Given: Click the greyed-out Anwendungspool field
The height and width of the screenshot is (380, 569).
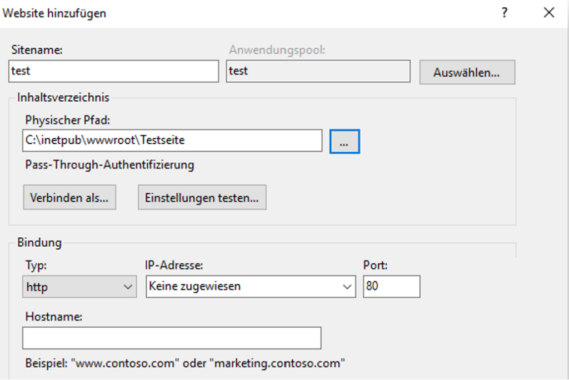Looking at the screenshot, I should [318, 72].
